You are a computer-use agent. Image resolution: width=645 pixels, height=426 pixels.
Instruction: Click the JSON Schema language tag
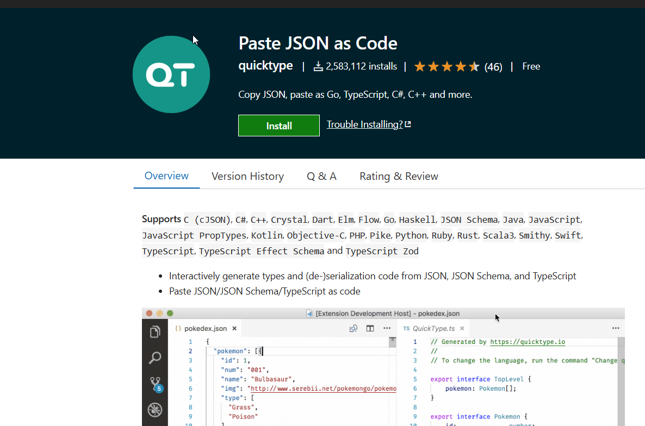(469, 220)
